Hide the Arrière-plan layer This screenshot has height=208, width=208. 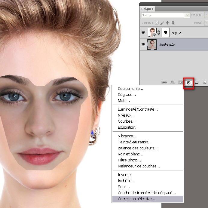[143, 44]
